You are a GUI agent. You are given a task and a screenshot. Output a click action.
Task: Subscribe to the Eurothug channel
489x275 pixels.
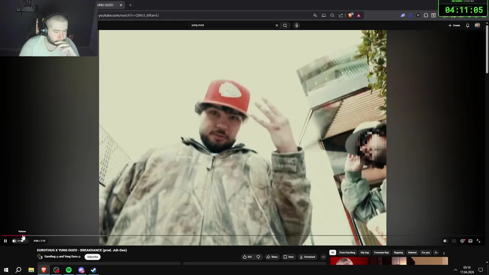92,257
